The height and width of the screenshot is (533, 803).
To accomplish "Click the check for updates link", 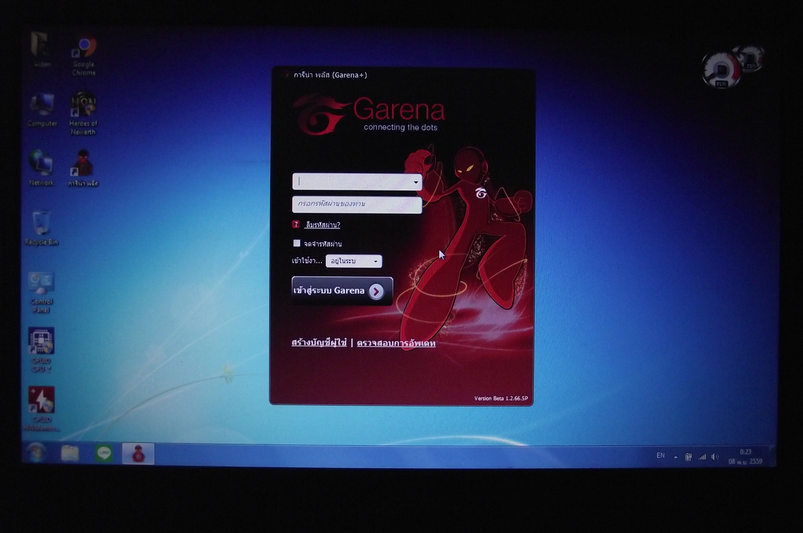I will point(396,343).
